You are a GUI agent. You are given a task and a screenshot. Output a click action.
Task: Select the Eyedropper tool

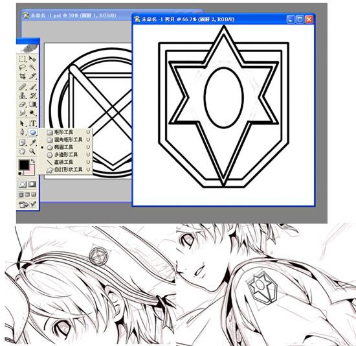click(32, 143)
